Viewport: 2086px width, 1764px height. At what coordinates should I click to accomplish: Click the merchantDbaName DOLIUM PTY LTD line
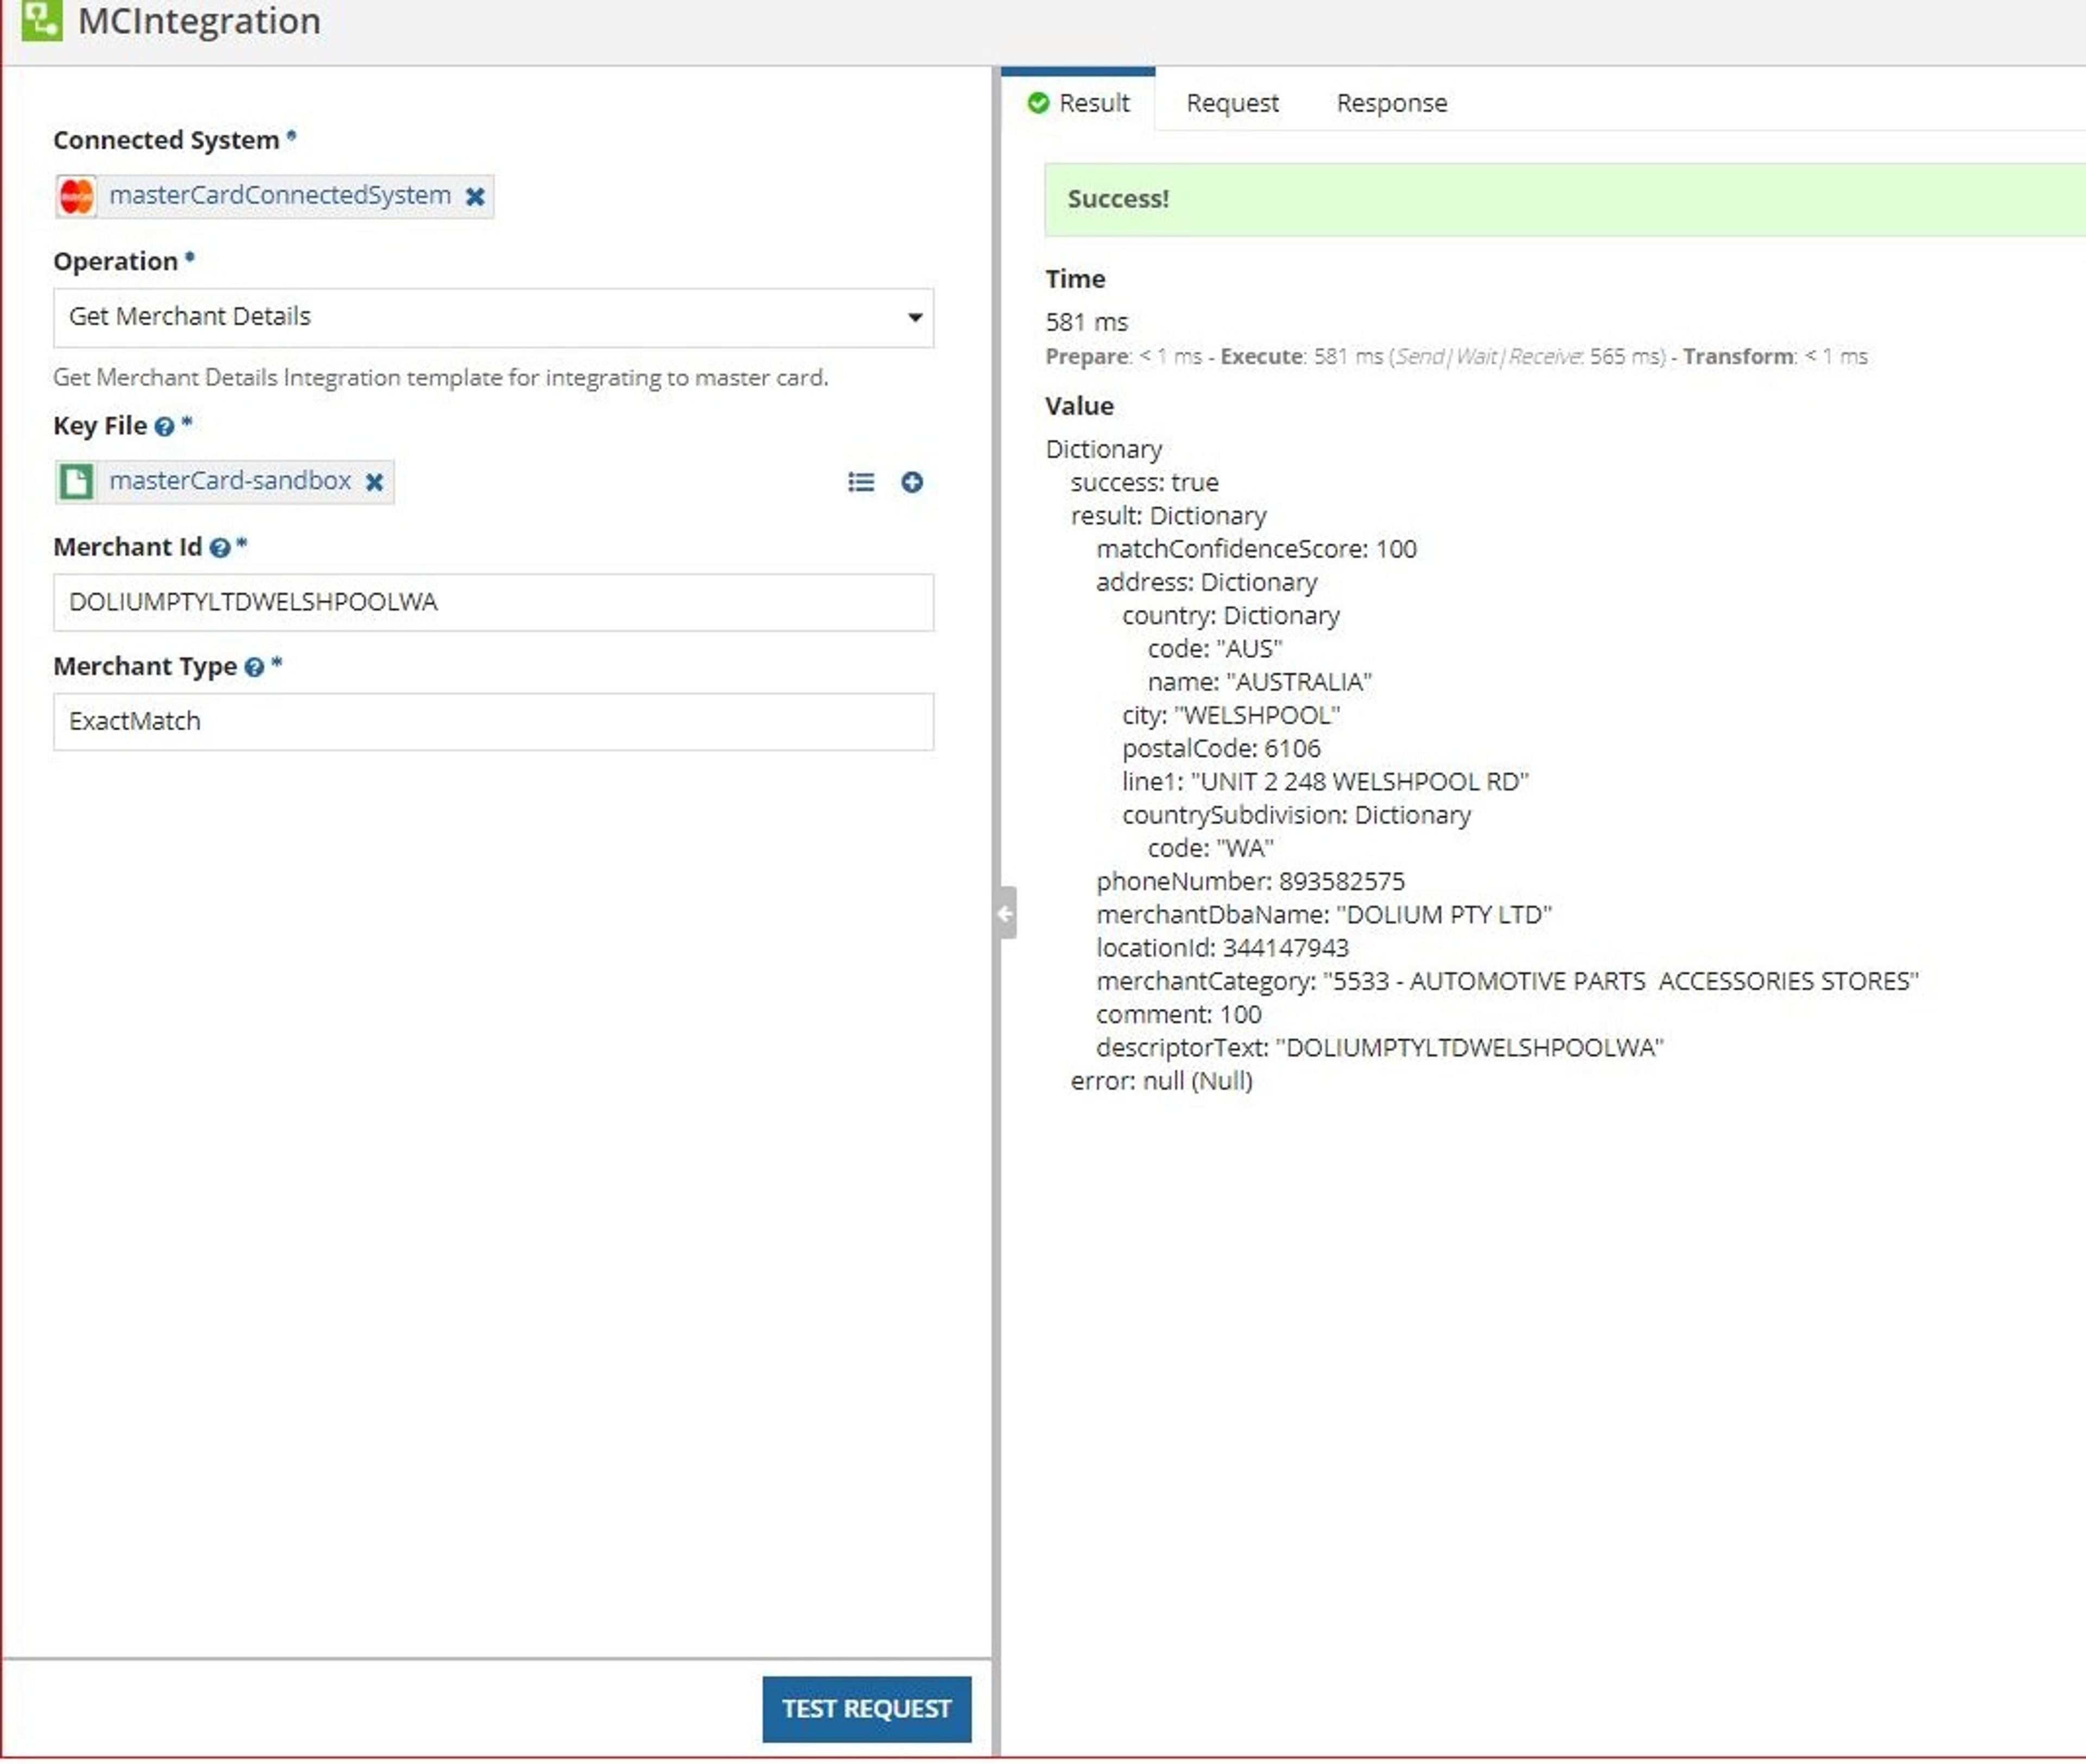pos(1324,914)
